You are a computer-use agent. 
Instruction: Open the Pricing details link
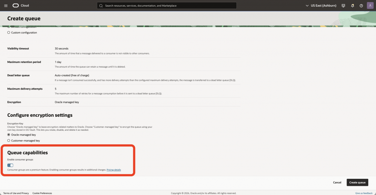(x=114, y=170)
